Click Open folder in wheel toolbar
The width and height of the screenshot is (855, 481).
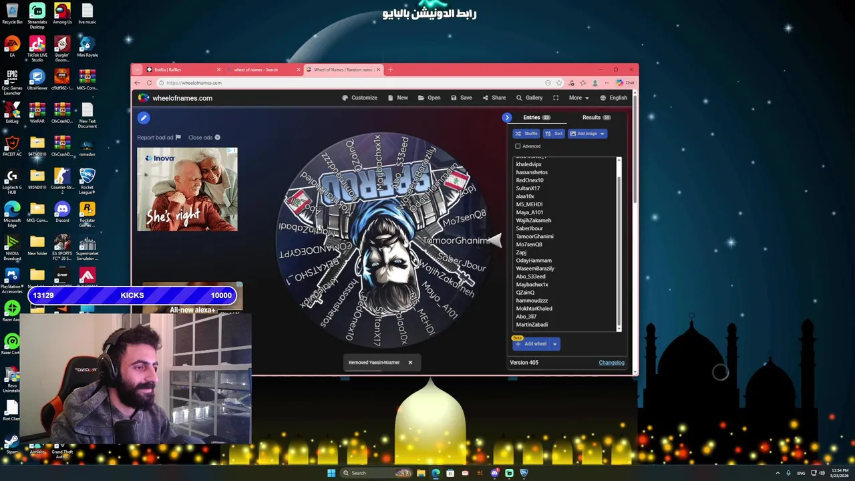(429, 98)
